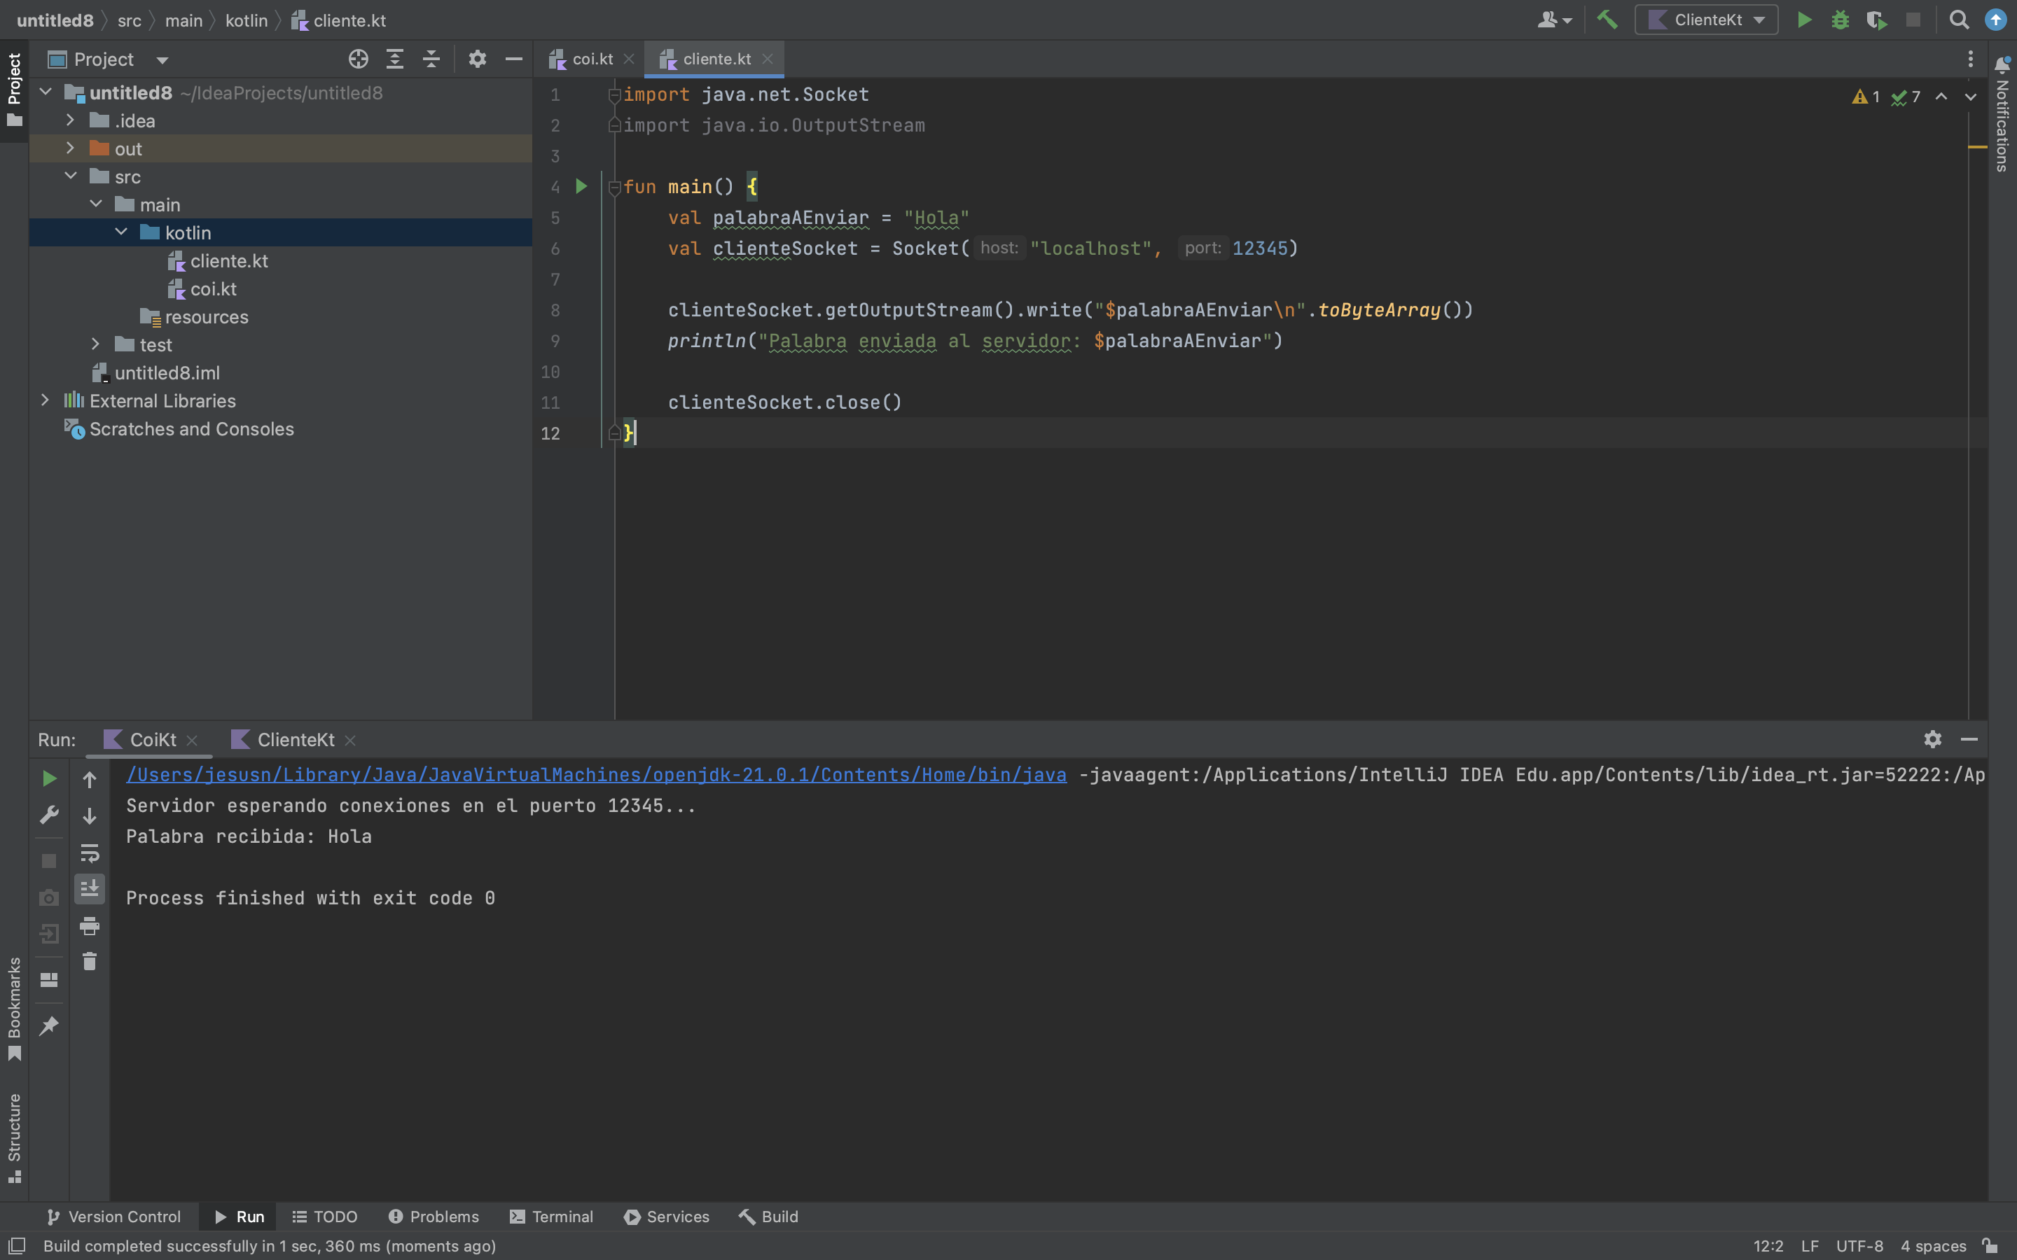This screenshot has width=2017, height=1260.
Task: Click the print icon in Run console
Action: (x=89, y=926)
